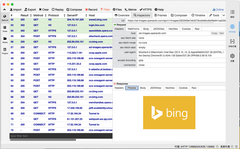Click the Host column header
Viewport: 240px width, 149px height.
coord(92,15)
